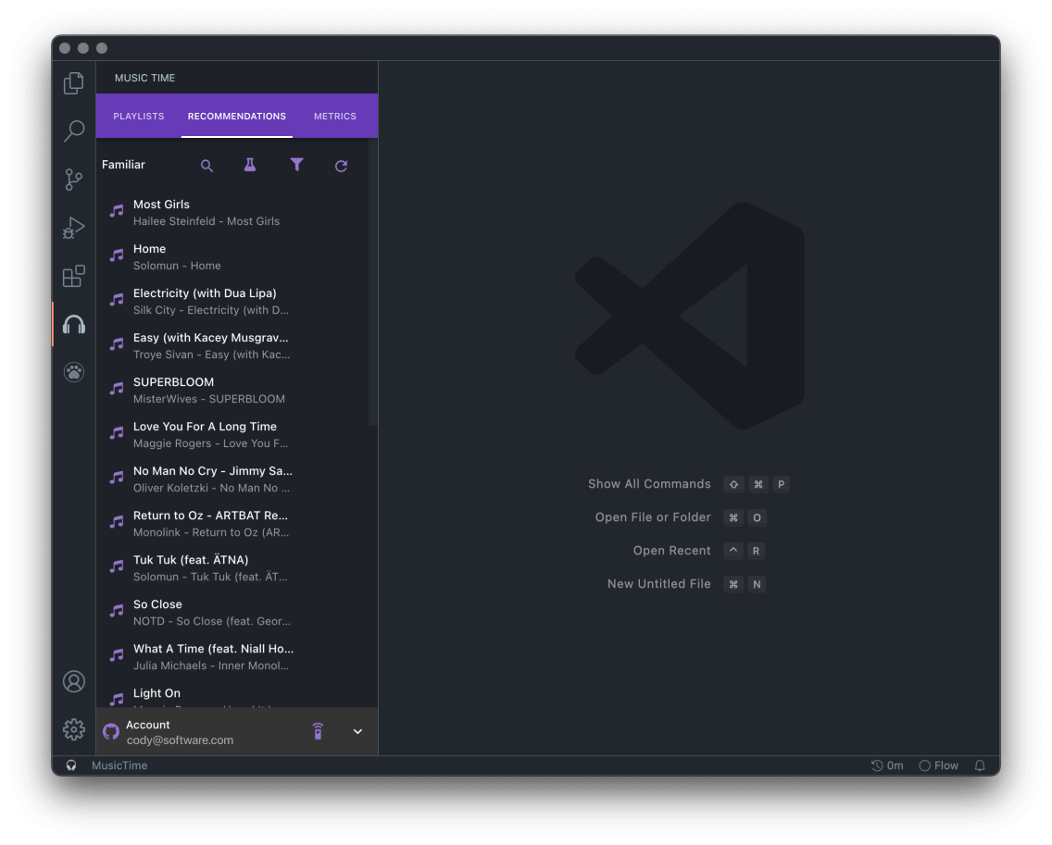Screen dimensions: 1052x845
Task: Click the device remote icon beside Account
Action: pyautogui.click(x=318, y=731)
